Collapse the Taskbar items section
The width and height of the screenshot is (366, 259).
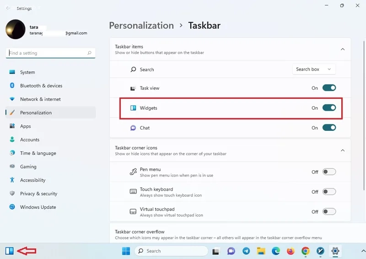click(343, 49)
